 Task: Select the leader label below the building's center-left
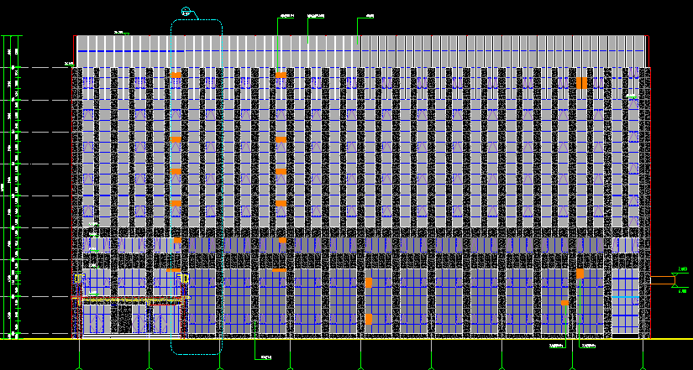point(266,357)
